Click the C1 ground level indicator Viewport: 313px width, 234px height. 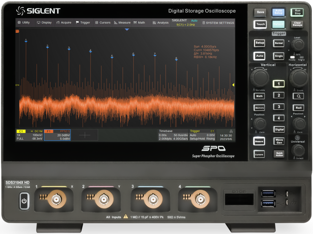pos(17,85)
